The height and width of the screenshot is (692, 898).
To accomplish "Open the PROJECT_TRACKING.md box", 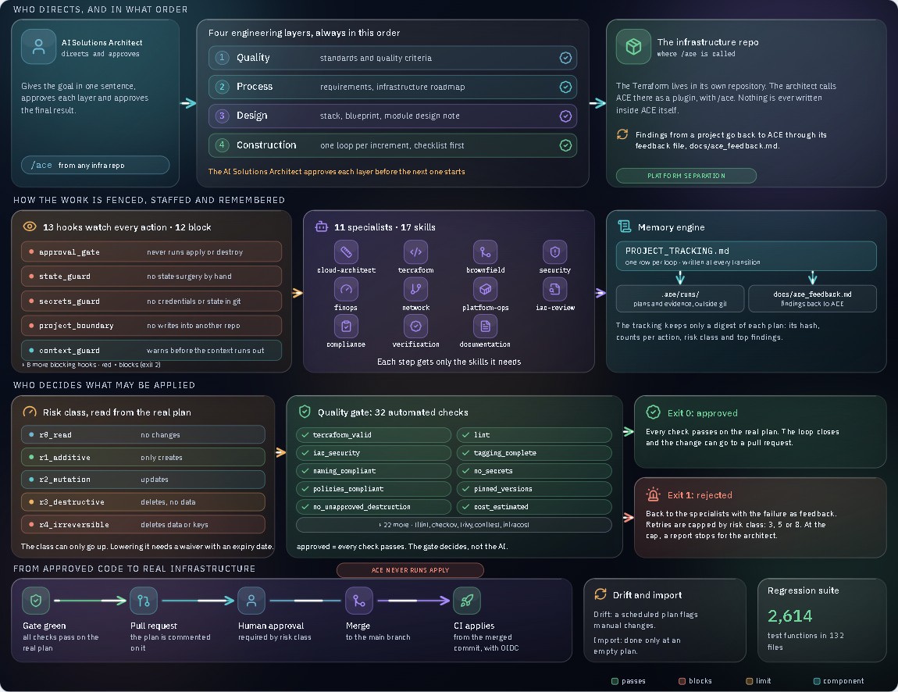I will [747, 256].
